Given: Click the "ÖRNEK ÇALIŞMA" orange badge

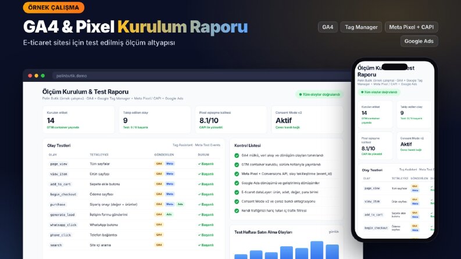Looking at the screenshot, I should 53,8.
